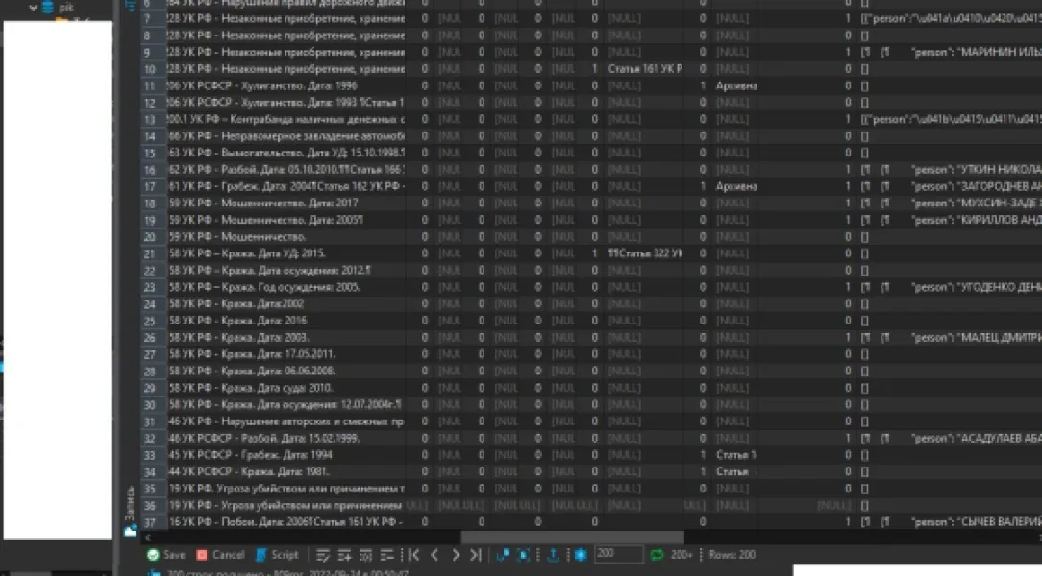1042x576 pixels.
Task: Jump to the first row
Action: point(413,555)
